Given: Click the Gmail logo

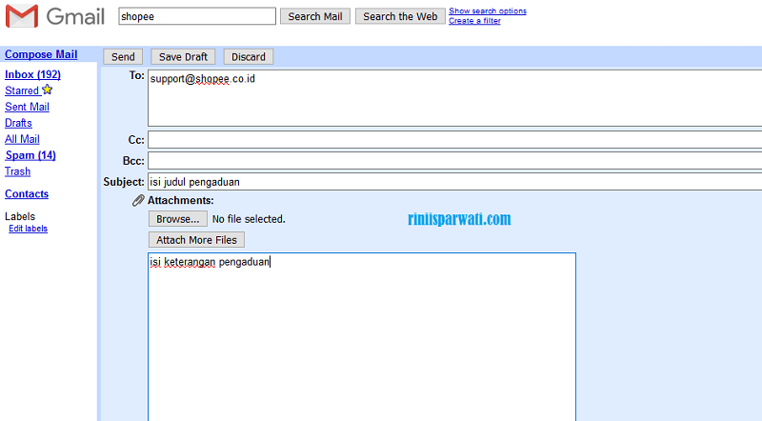Looking at the screenshot, I should click(x=55, y=16).
